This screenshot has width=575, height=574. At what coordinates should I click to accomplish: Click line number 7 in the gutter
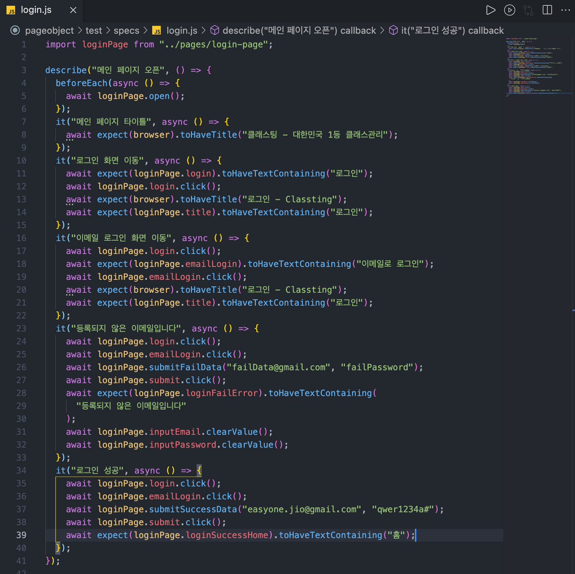(x=24, y=122)
